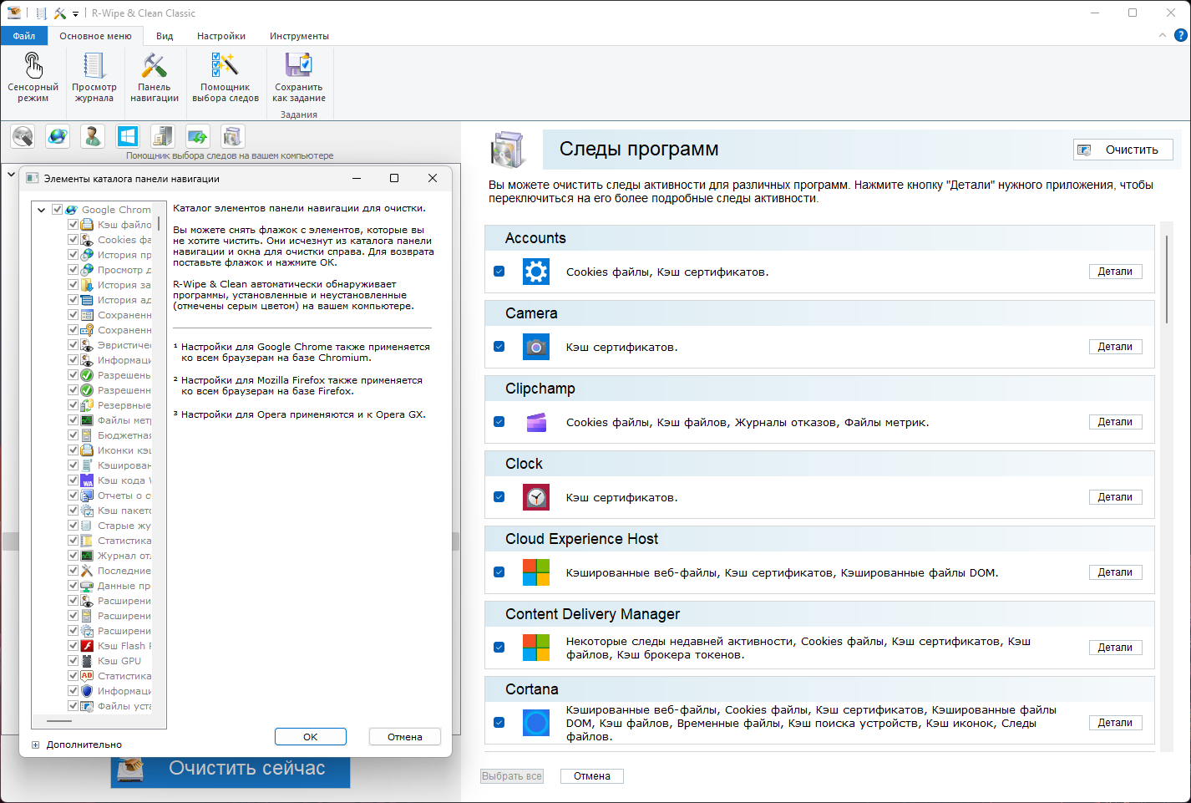Click the Очистить button
This screenshot has width=1191, height=803.
[1123, 150]
